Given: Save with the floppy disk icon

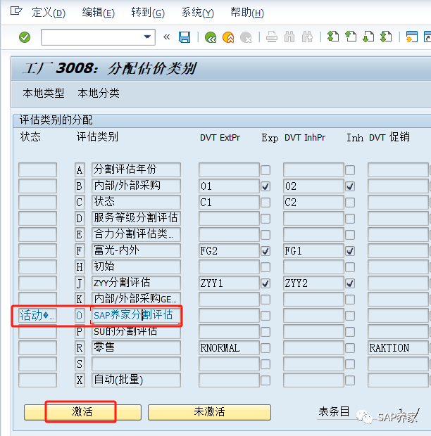Looking at the screenshot, I should (185, 37).
